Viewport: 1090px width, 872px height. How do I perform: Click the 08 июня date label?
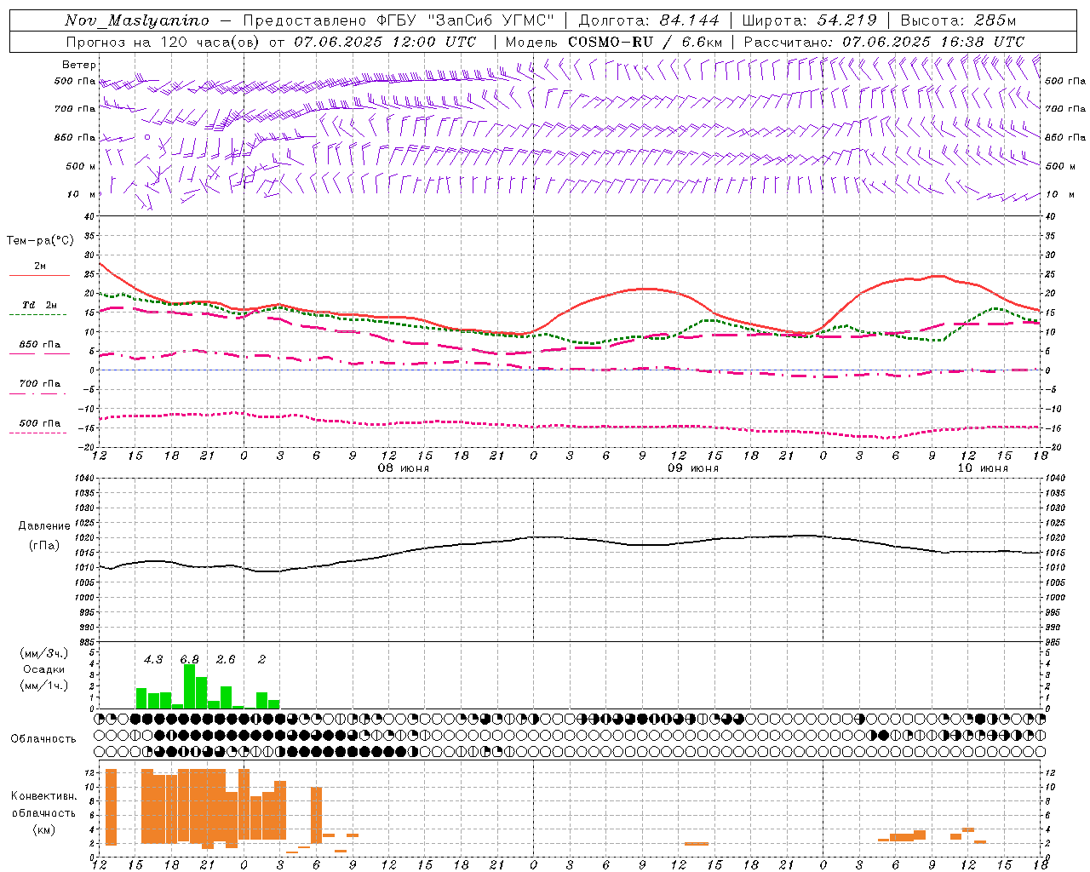click(404, 468)
